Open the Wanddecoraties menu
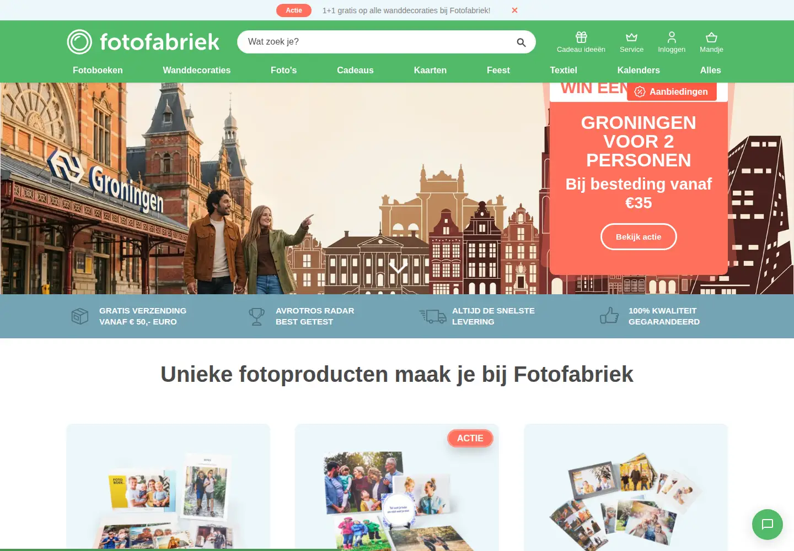 tap(197, 70)
